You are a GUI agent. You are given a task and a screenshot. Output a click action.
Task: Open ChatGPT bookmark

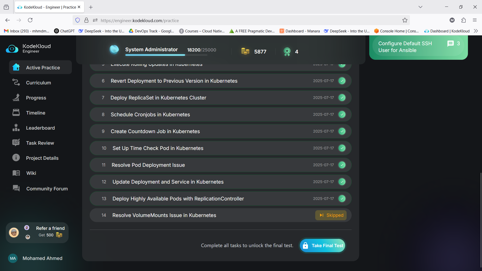64,31
